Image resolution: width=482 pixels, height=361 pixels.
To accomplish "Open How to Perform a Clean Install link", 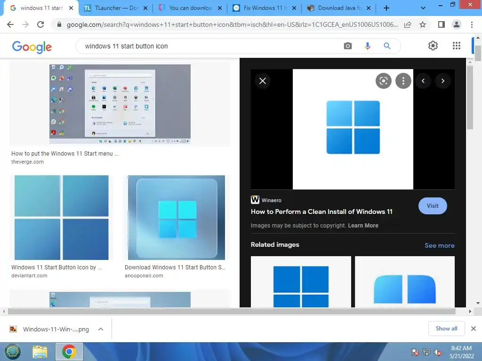I will (x=321, y=212).
